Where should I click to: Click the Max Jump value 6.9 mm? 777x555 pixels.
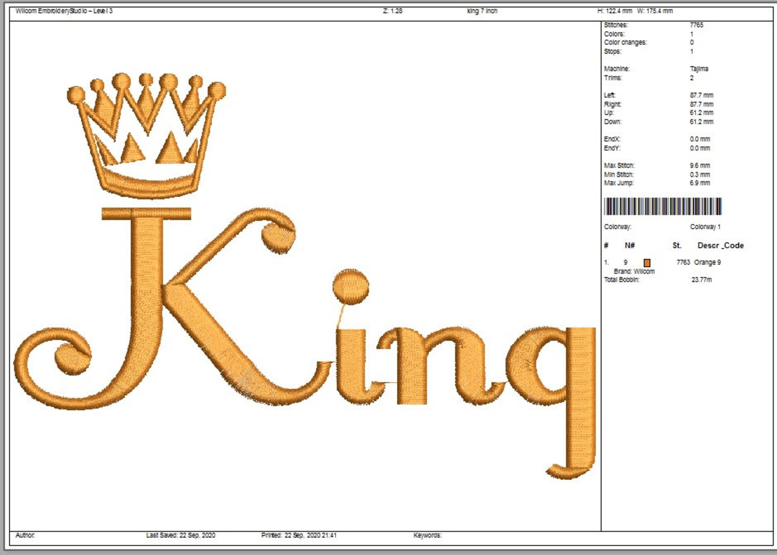click(700, 183)
